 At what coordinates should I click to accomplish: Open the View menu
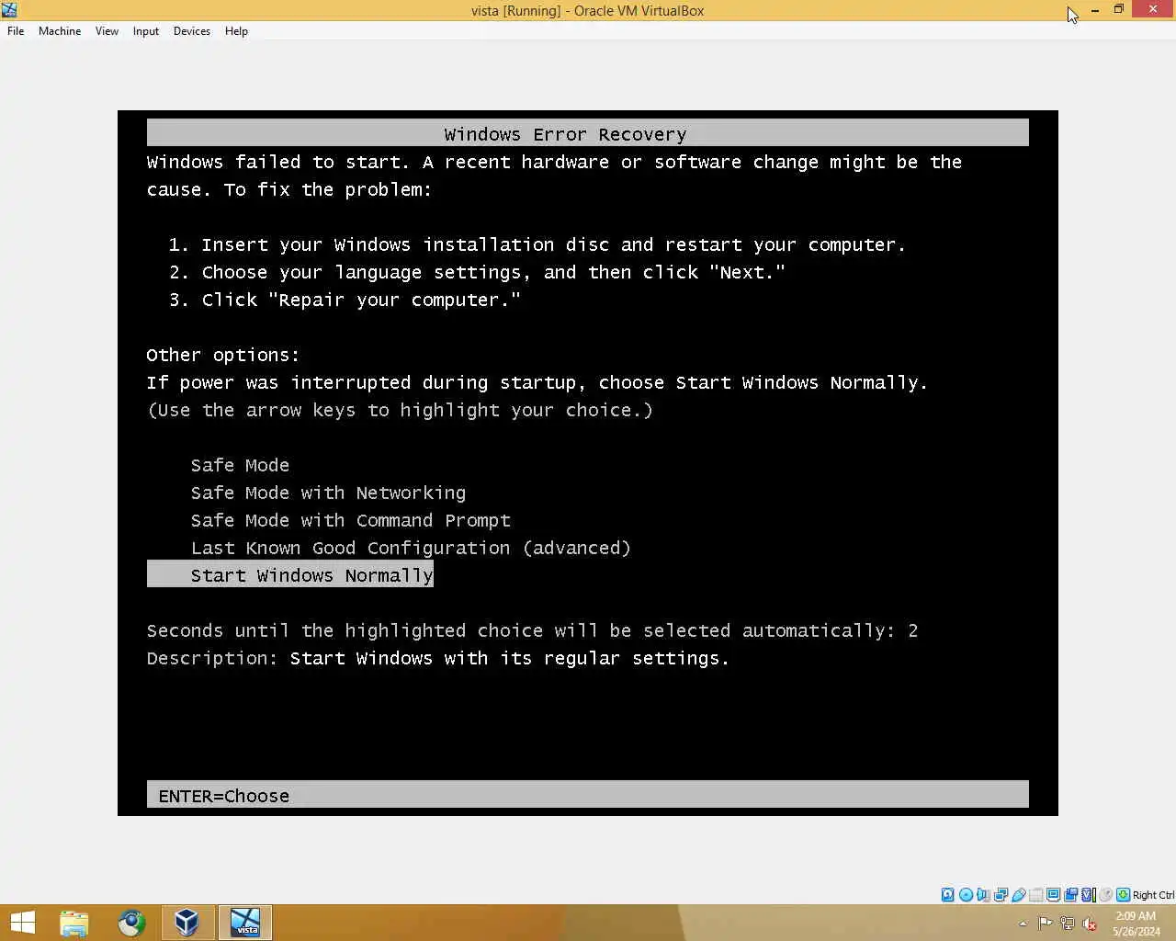coord(107,31)
